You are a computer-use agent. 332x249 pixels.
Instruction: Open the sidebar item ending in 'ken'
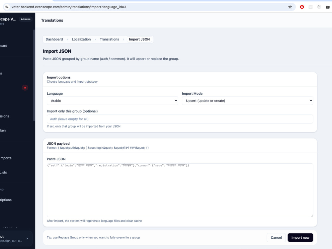click(3, 130)
